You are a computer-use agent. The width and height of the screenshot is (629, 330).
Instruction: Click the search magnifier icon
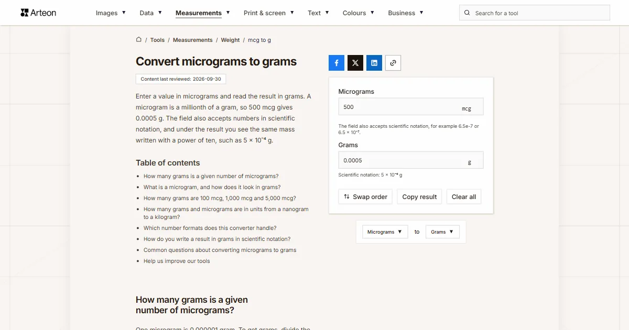pos(468,13)
